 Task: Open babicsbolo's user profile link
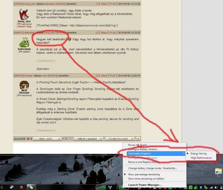[x=24, y=49]
